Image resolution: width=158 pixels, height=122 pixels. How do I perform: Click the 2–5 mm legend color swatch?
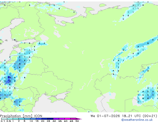click(21, 119)
